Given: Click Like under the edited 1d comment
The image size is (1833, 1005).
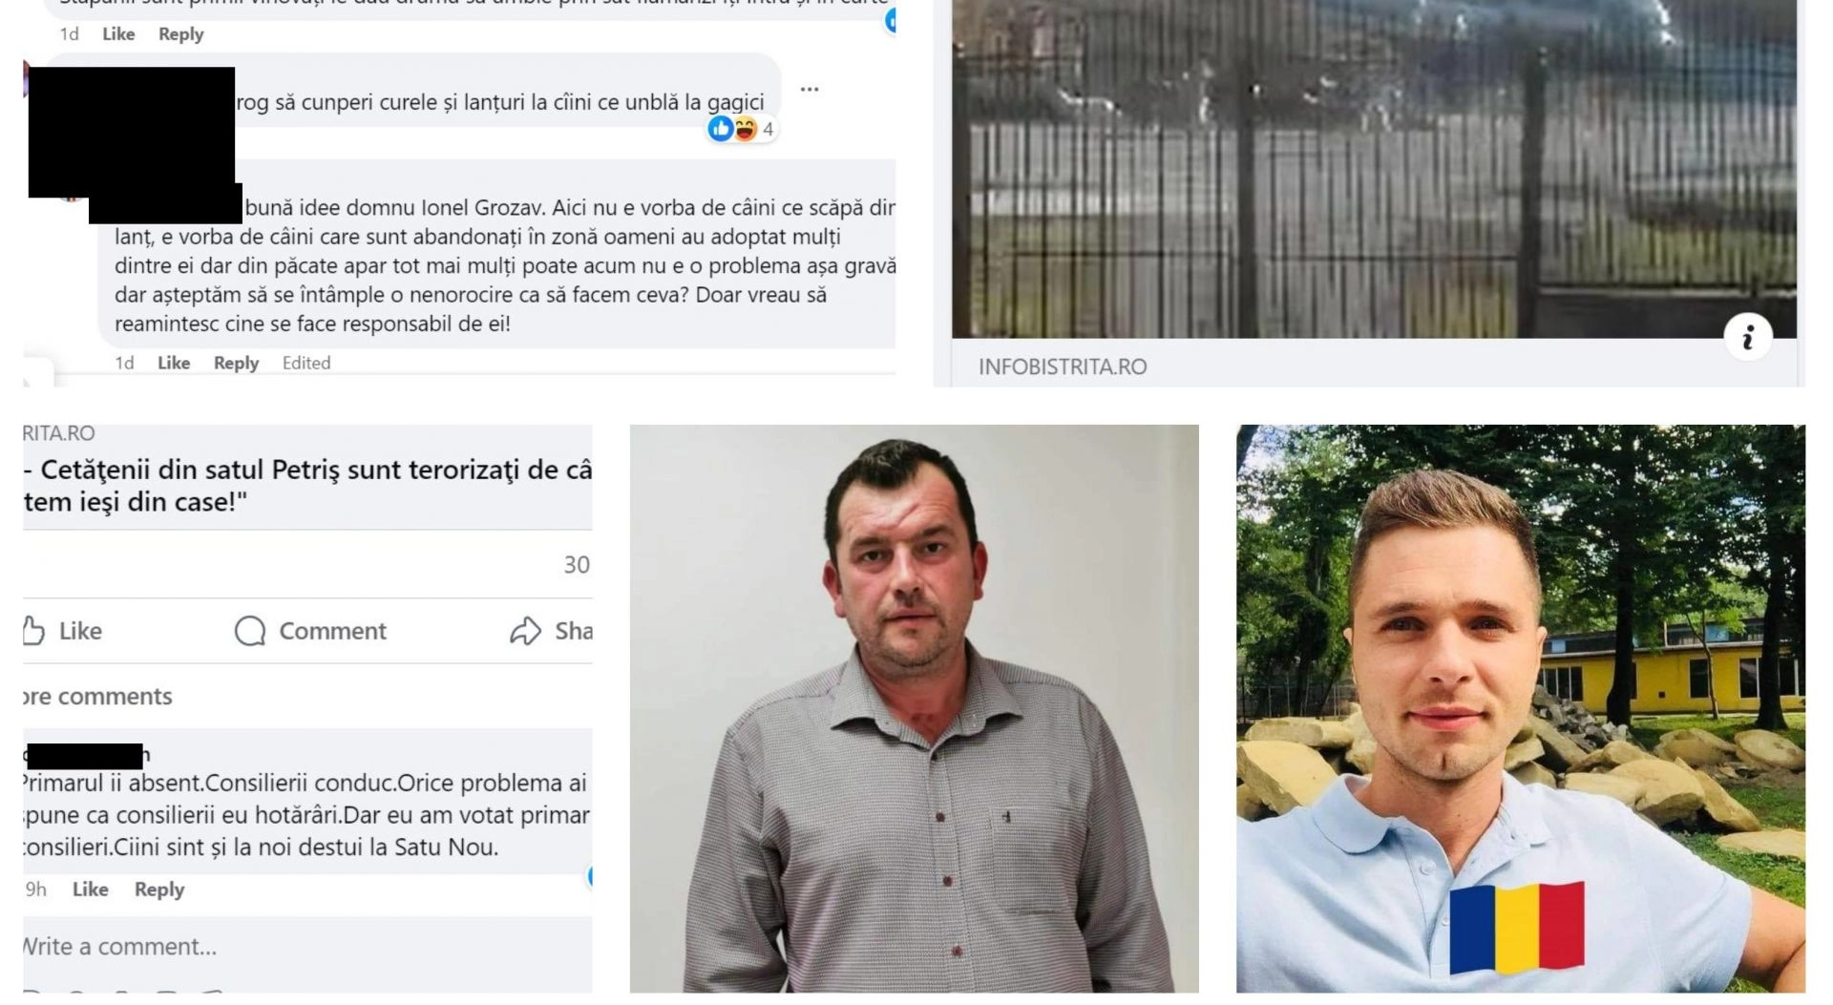Looking at the screenshot, I should click(x=174, y=363).
